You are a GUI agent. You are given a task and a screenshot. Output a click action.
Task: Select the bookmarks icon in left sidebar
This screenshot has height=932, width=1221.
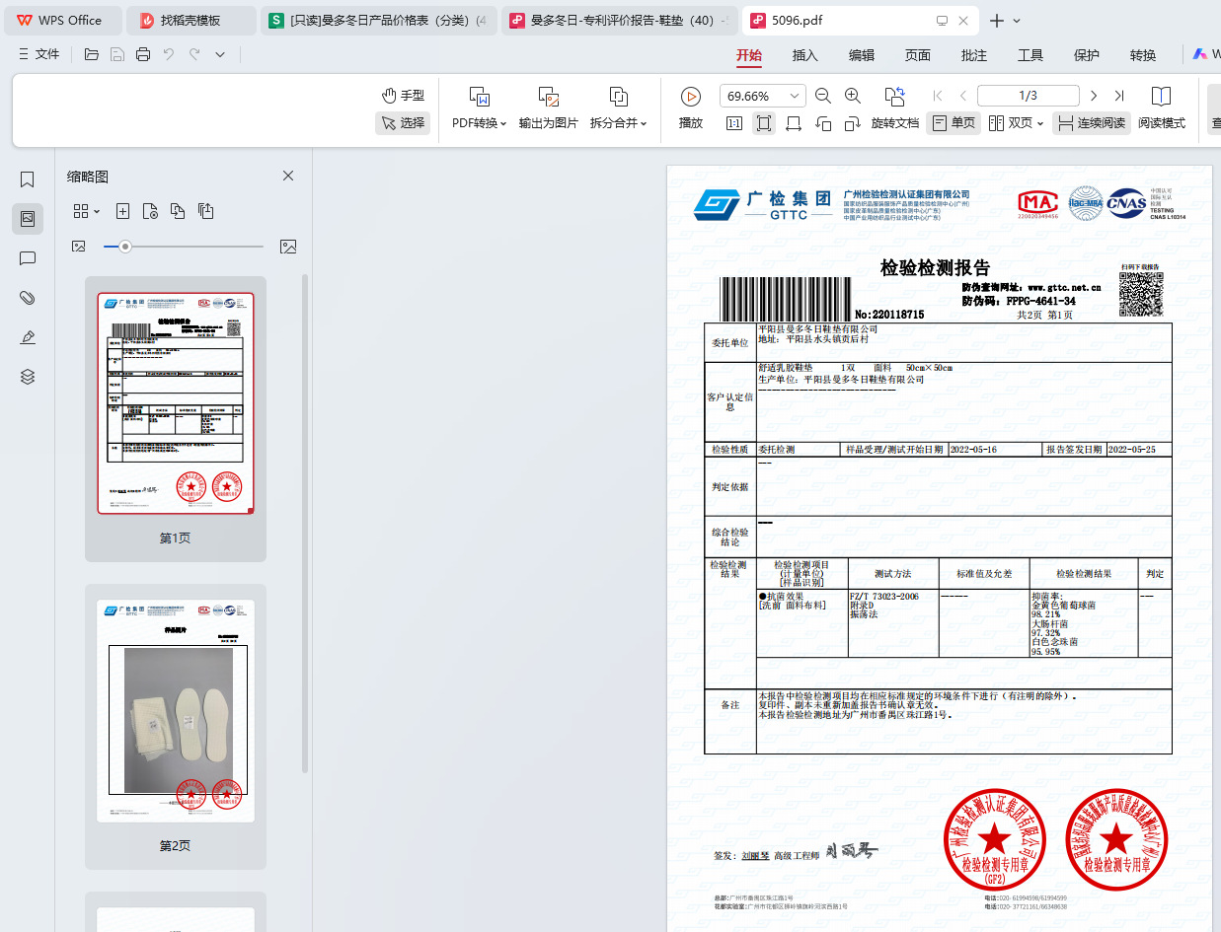27,179
